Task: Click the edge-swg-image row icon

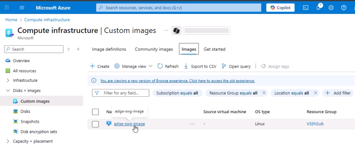Action: (109, 123)
